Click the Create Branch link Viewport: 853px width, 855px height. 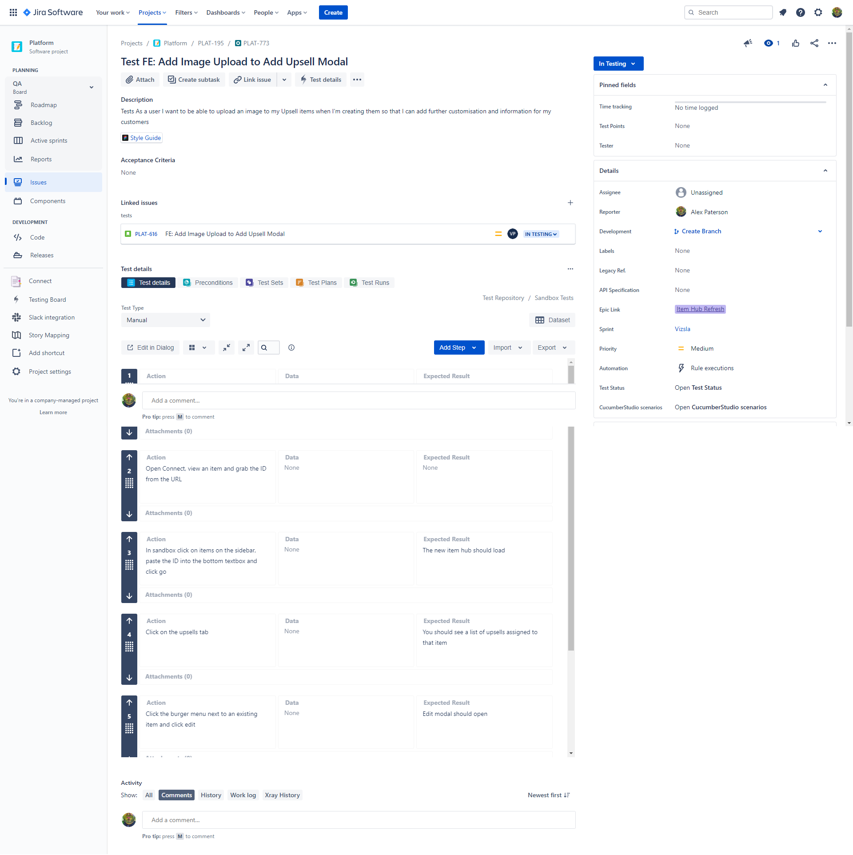[701, 231]
